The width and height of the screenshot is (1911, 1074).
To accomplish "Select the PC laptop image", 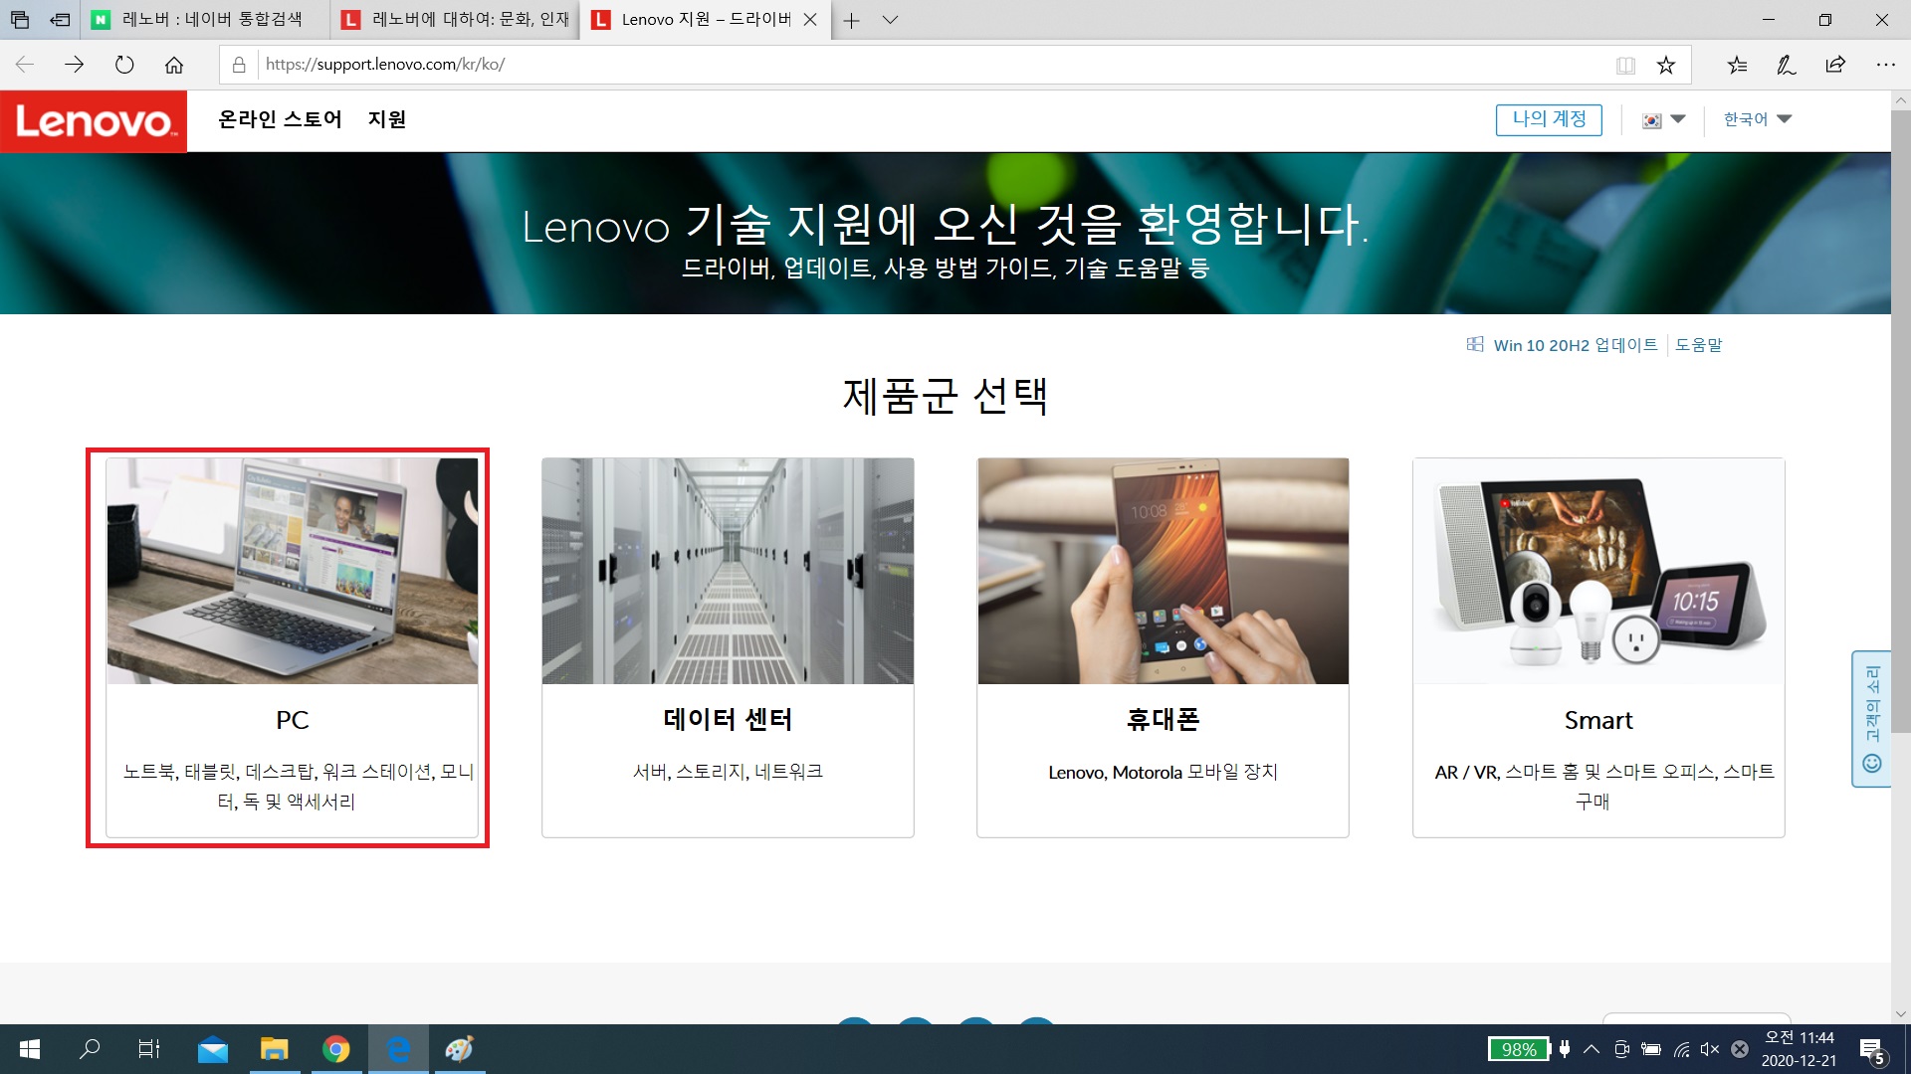I will click(x=293, y=571).
